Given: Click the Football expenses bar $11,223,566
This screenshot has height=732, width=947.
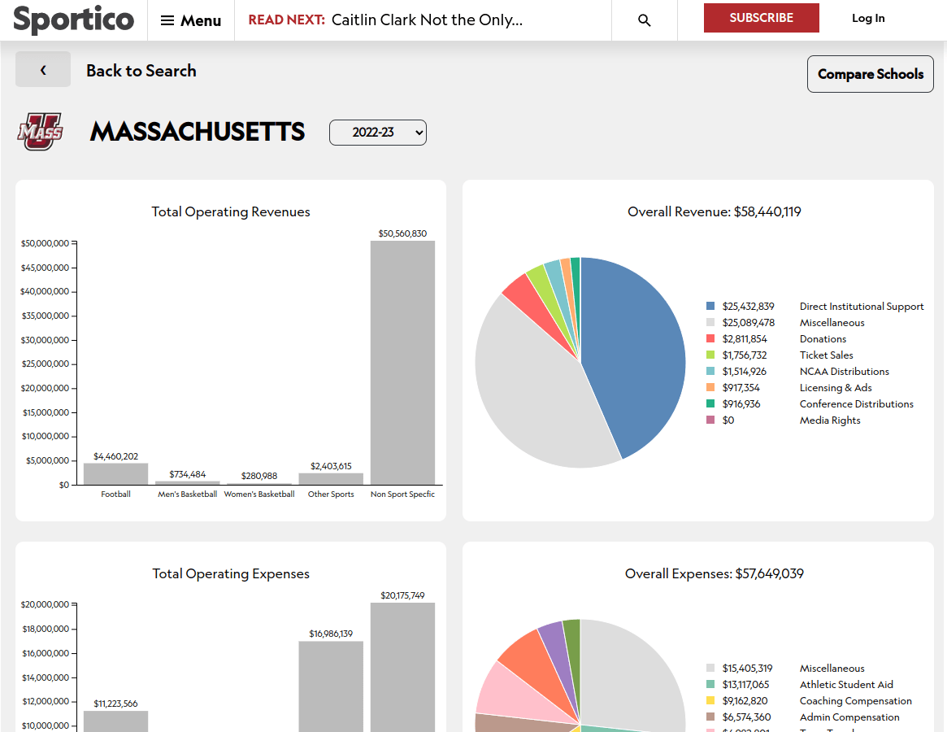Looking at the screenshot, I should coord(115,721).
